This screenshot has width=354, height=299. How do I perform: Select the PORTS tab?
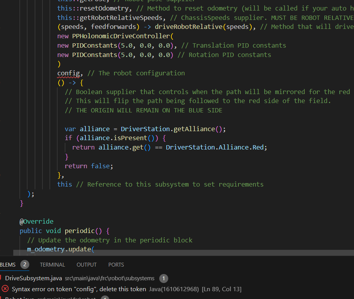click(x=116, y=265)
